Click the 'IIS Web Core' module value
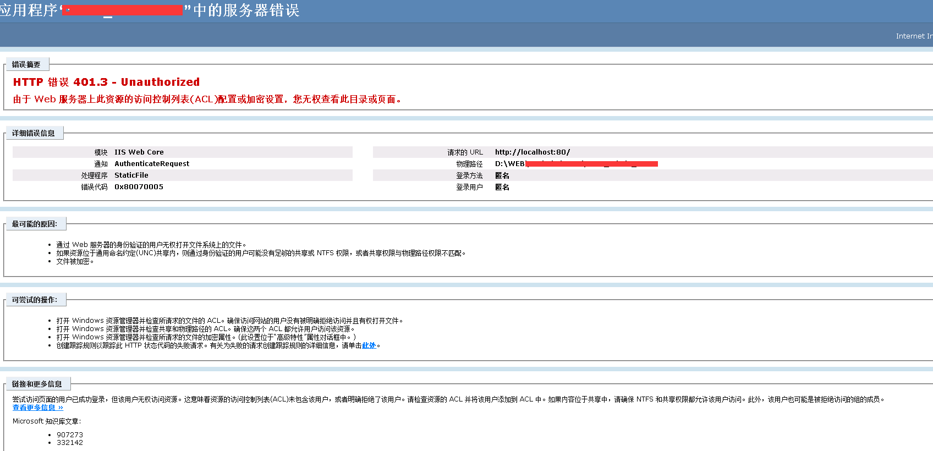Screen dimensions: 933x451 (139, 152)
